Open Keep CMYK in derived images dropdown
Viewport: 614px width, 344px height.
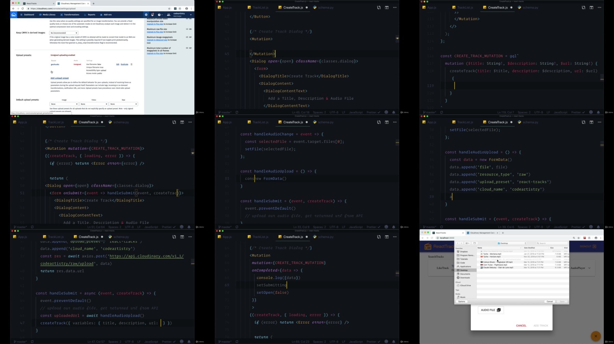(64, 33)
